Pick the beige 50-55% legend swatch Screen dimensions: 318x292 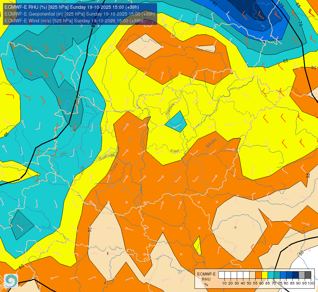252,275
